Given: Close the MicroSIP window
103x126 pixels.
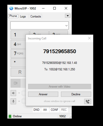Looking at the screenshot, I should click(66, 8).
